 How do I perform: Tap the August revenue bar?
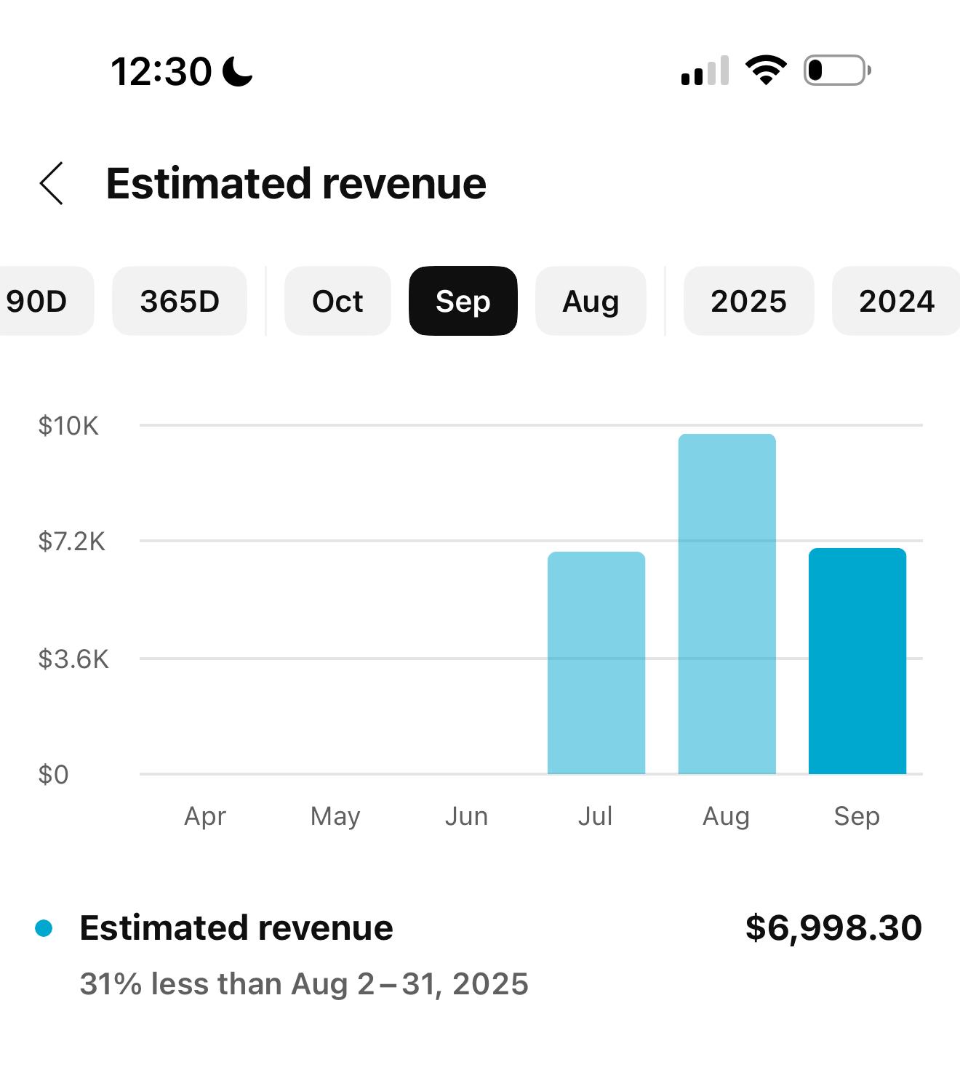point(727,604)
